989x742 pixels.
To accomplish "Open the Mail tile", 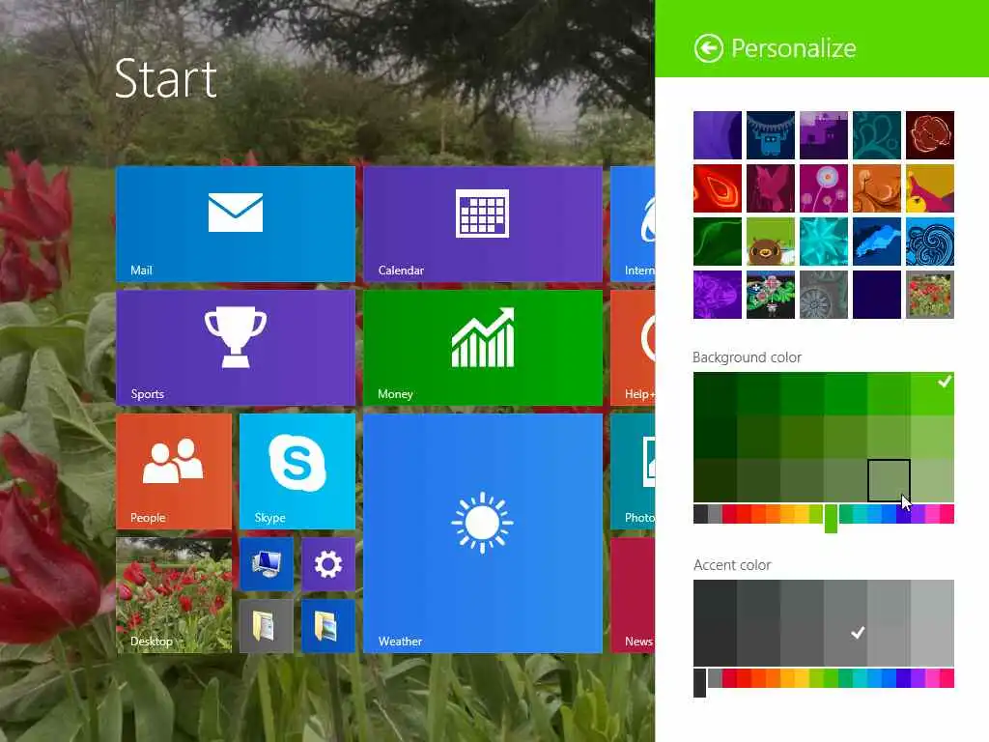I will click(x=236, y=223).
